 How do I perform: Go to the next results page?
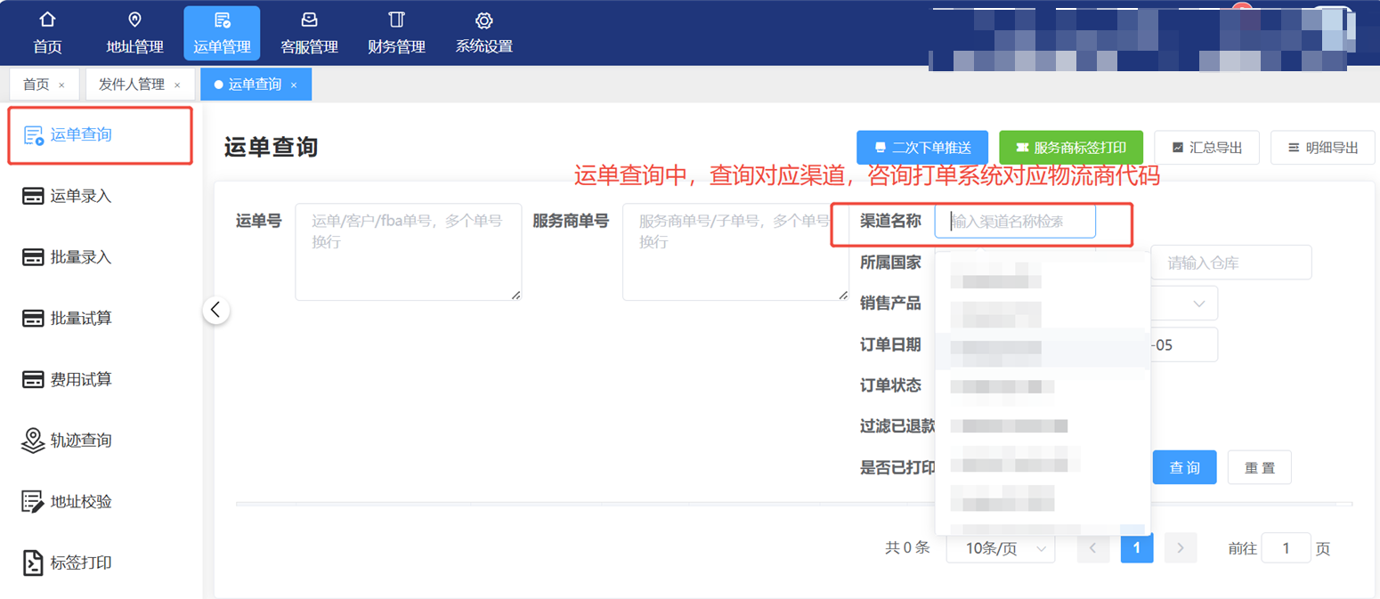(x=1181, y=548)
